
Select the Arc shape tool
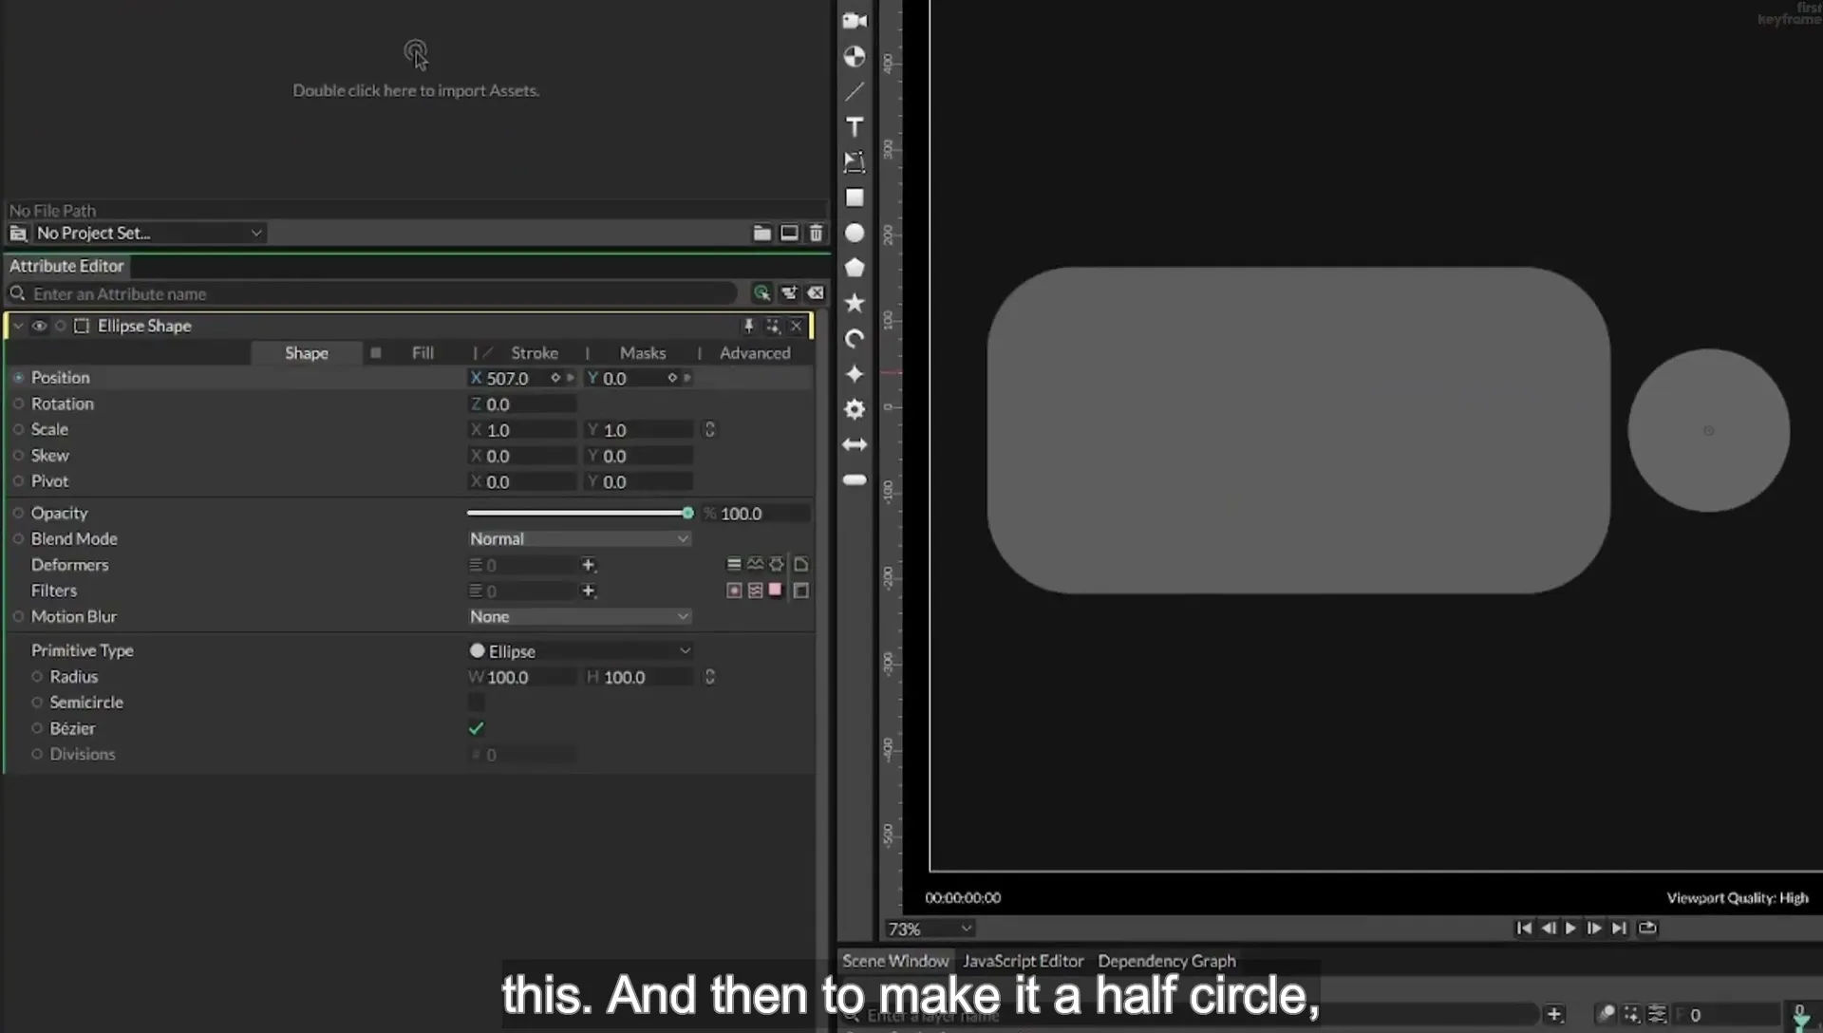855,339
